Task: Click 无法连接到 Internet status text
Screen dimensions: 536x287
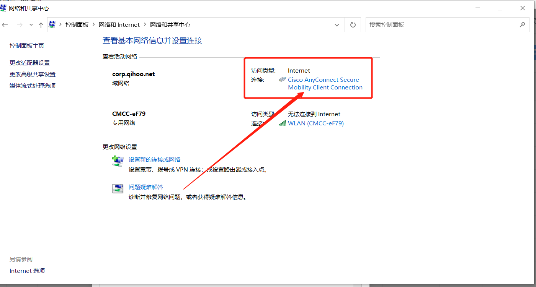Action: (314, 114)
